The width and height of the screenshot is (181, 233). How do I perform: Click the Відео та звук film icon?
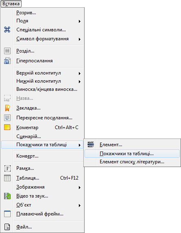click(7, 196)
